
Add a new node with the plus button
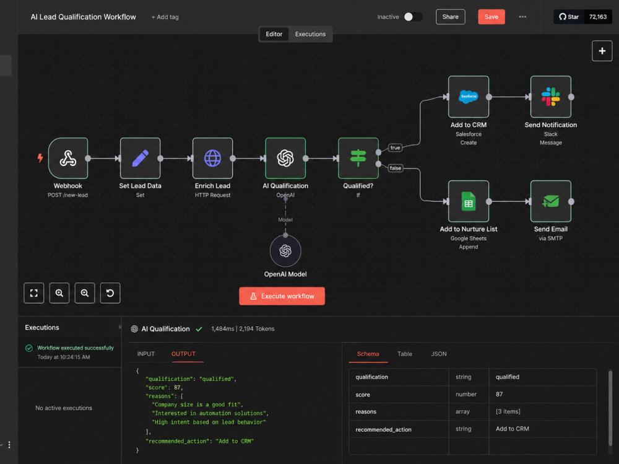pos(602,51)
